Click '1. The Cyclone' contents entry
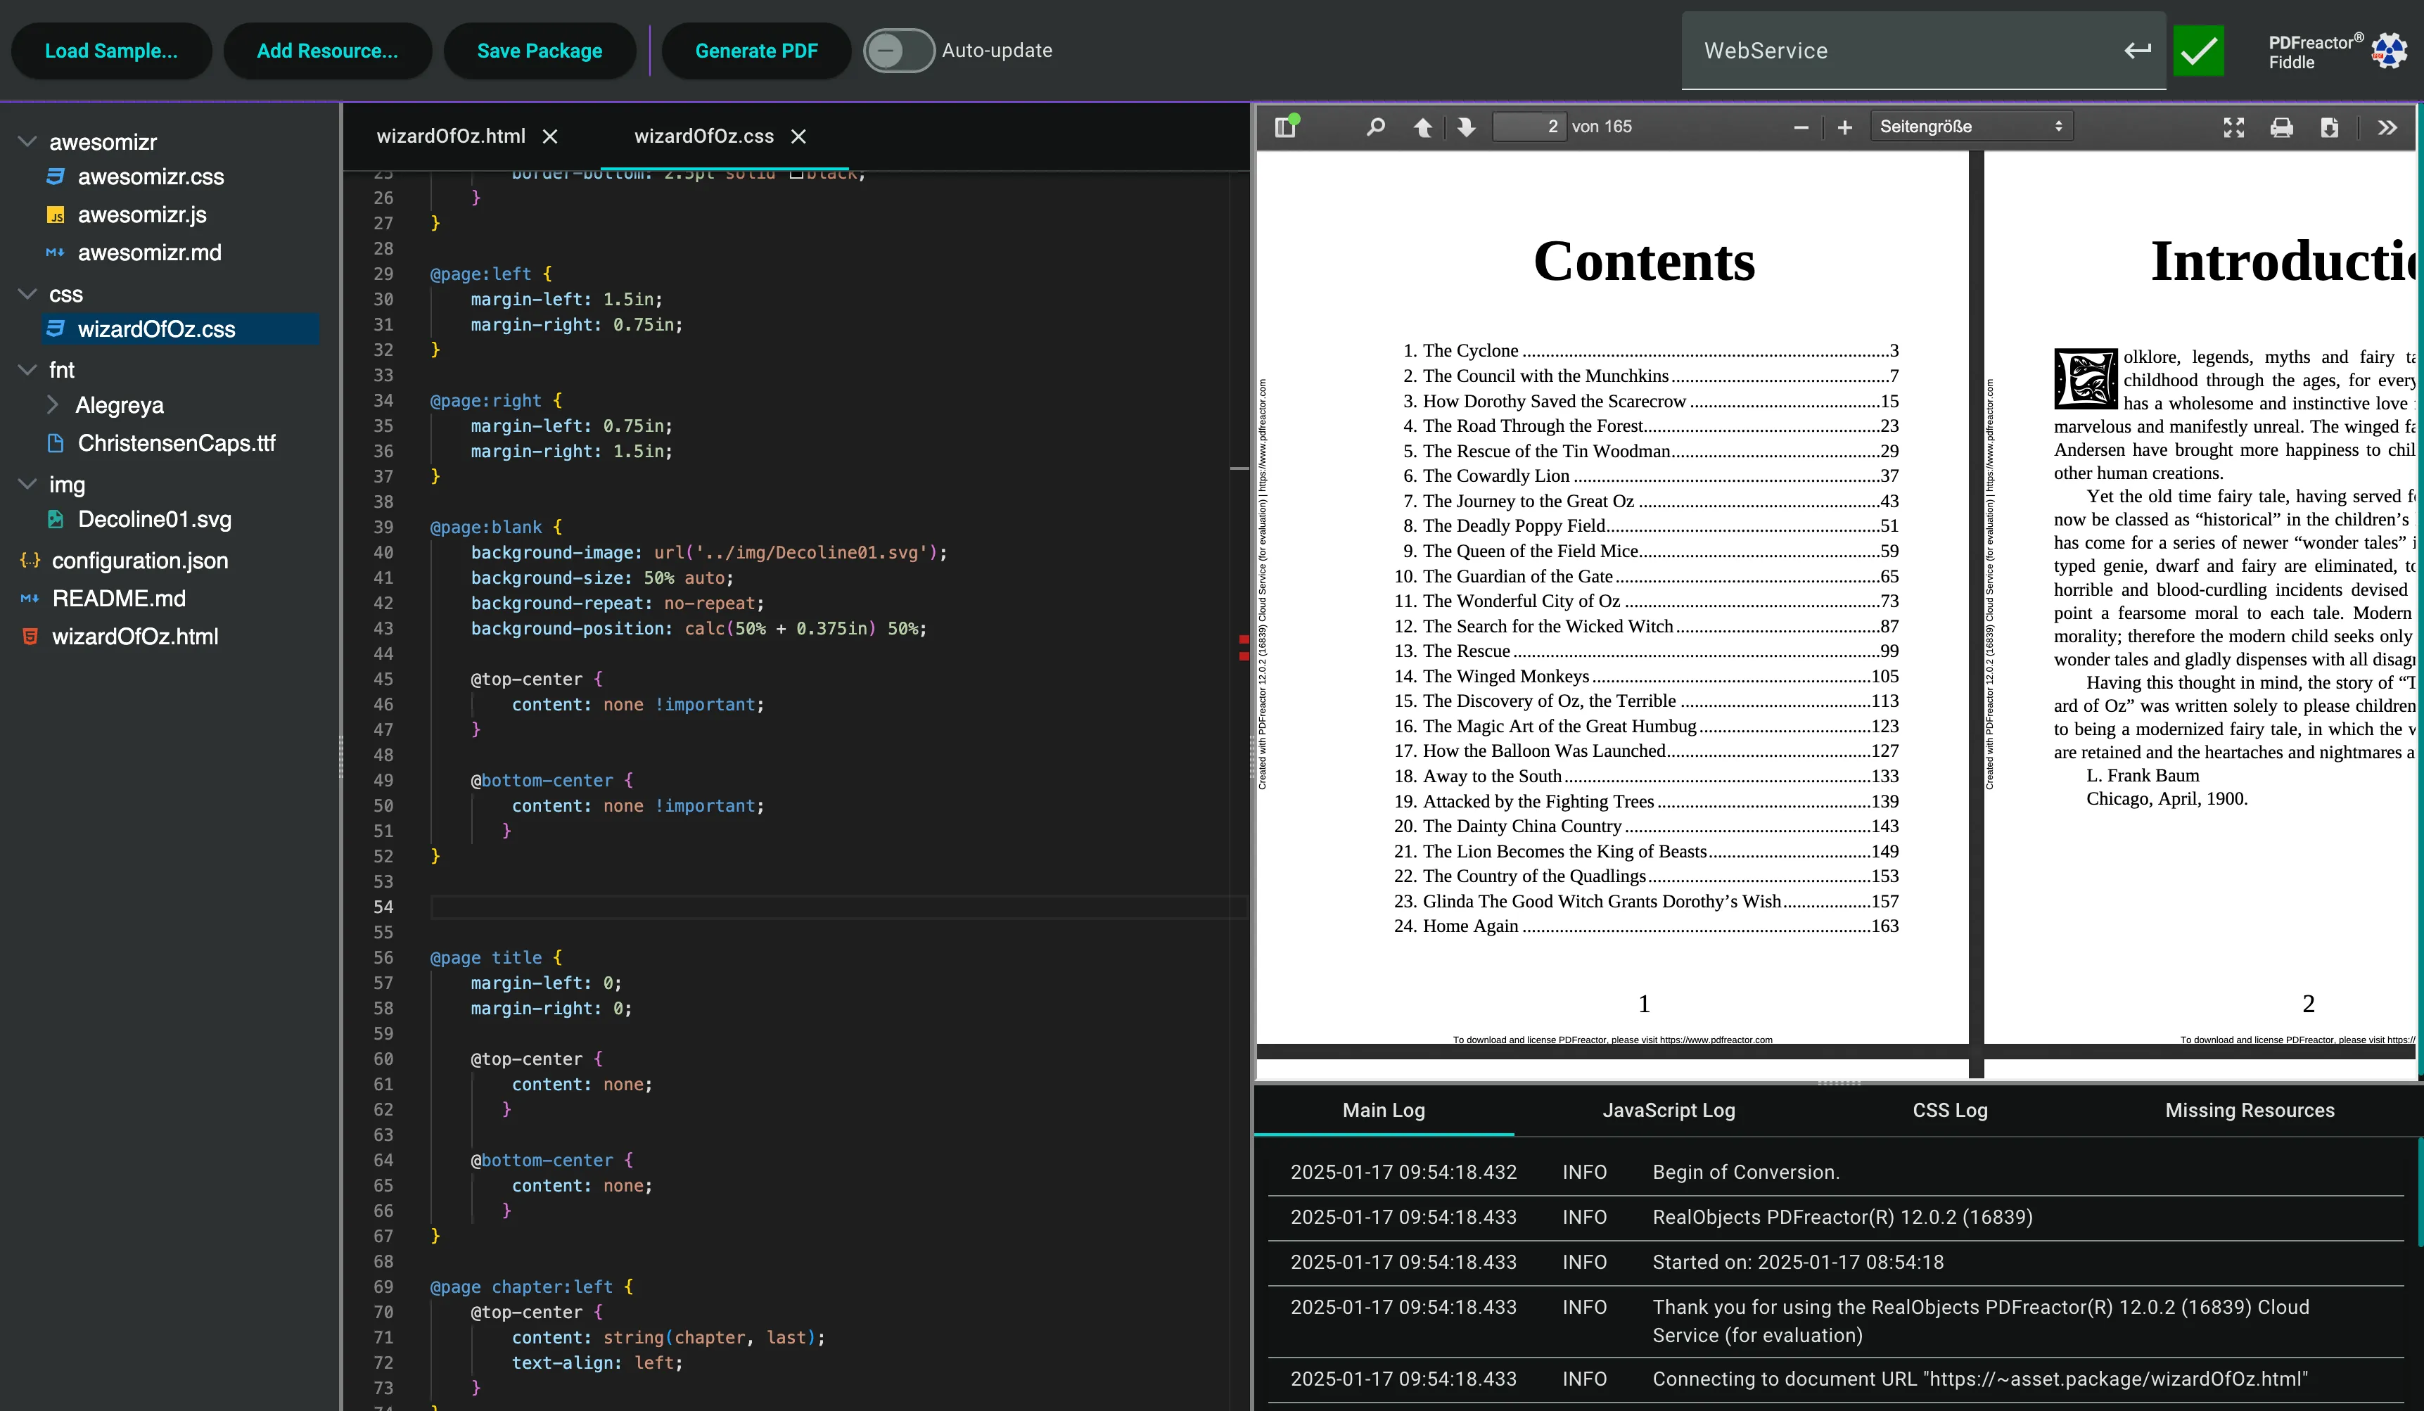2424x1411 pixels. coord(1650,350)
